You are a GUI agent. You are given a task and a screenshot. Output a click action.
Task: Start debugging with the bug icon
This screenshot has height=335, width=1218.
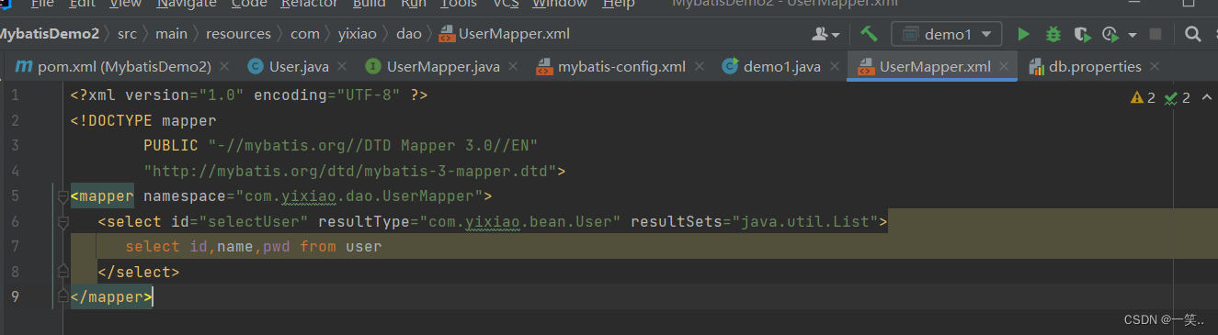1053,34
